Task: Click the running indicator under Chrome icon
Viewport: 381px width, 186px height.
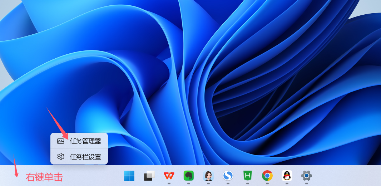Action: pos(267,183)
